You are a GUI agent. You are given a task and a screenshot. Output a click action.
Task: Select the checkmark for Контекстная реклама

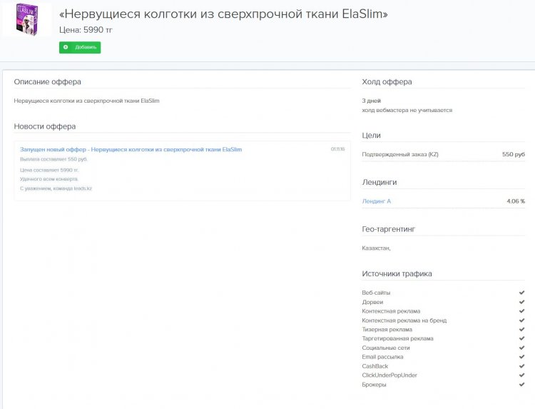[521, 311]
